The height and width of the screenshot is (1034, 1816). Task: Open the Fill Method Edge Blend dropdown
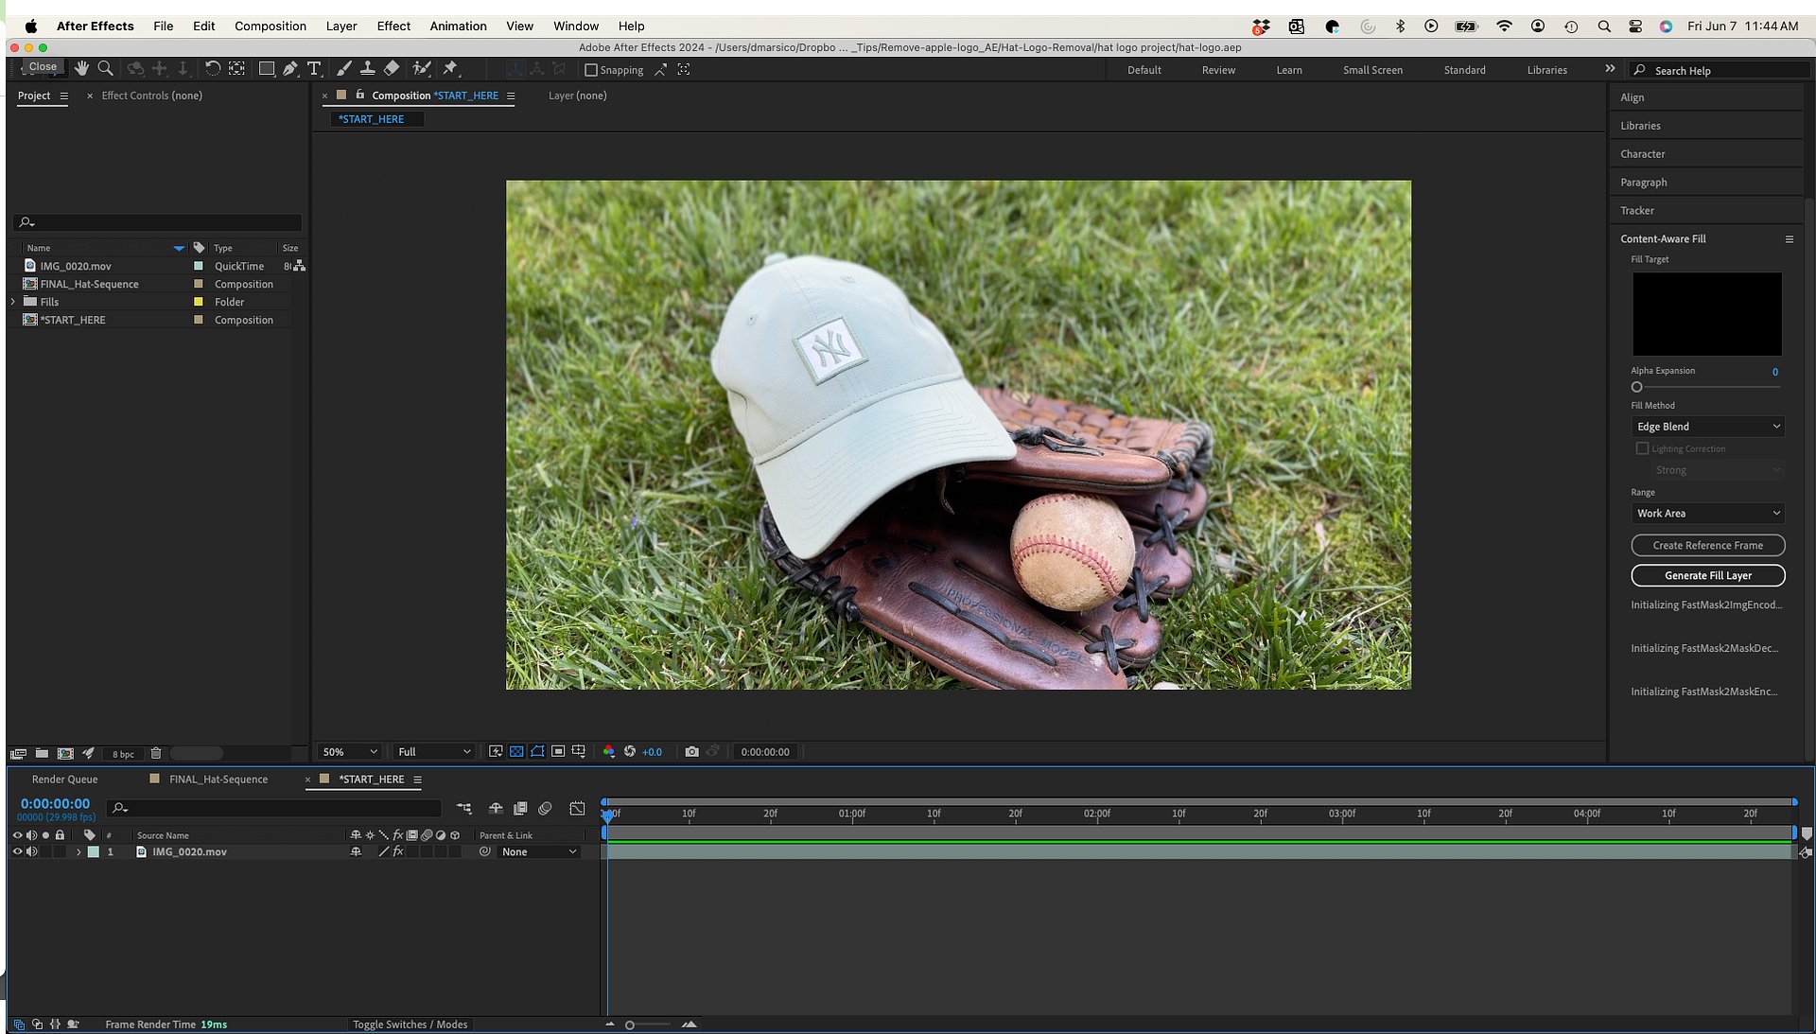[1707, 427]
